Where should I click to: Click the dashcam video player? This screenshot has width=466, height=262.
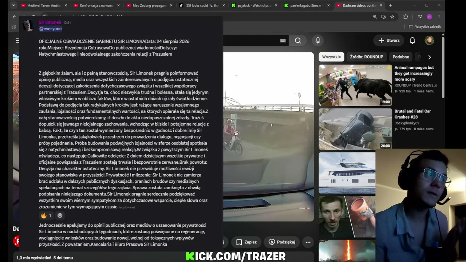(268, 137)
